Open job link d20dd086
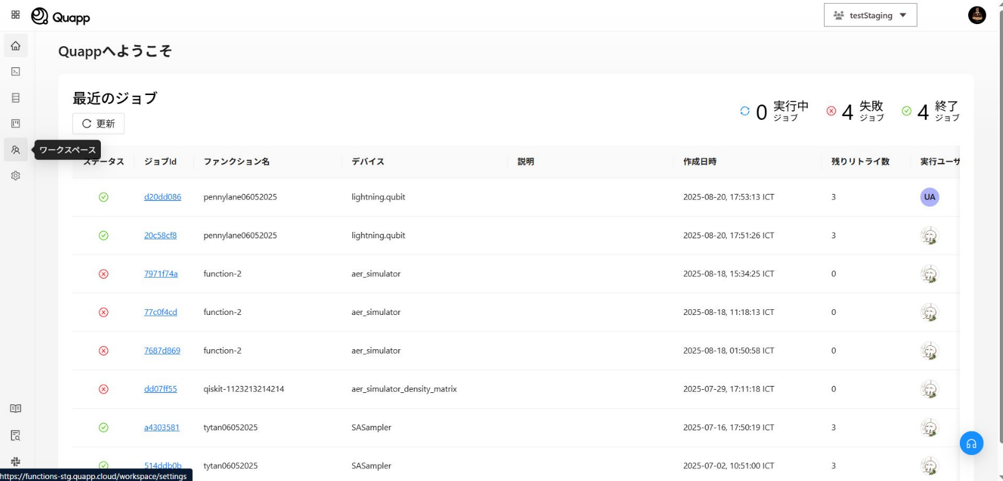1003x481 pixels. pos(162,197)
